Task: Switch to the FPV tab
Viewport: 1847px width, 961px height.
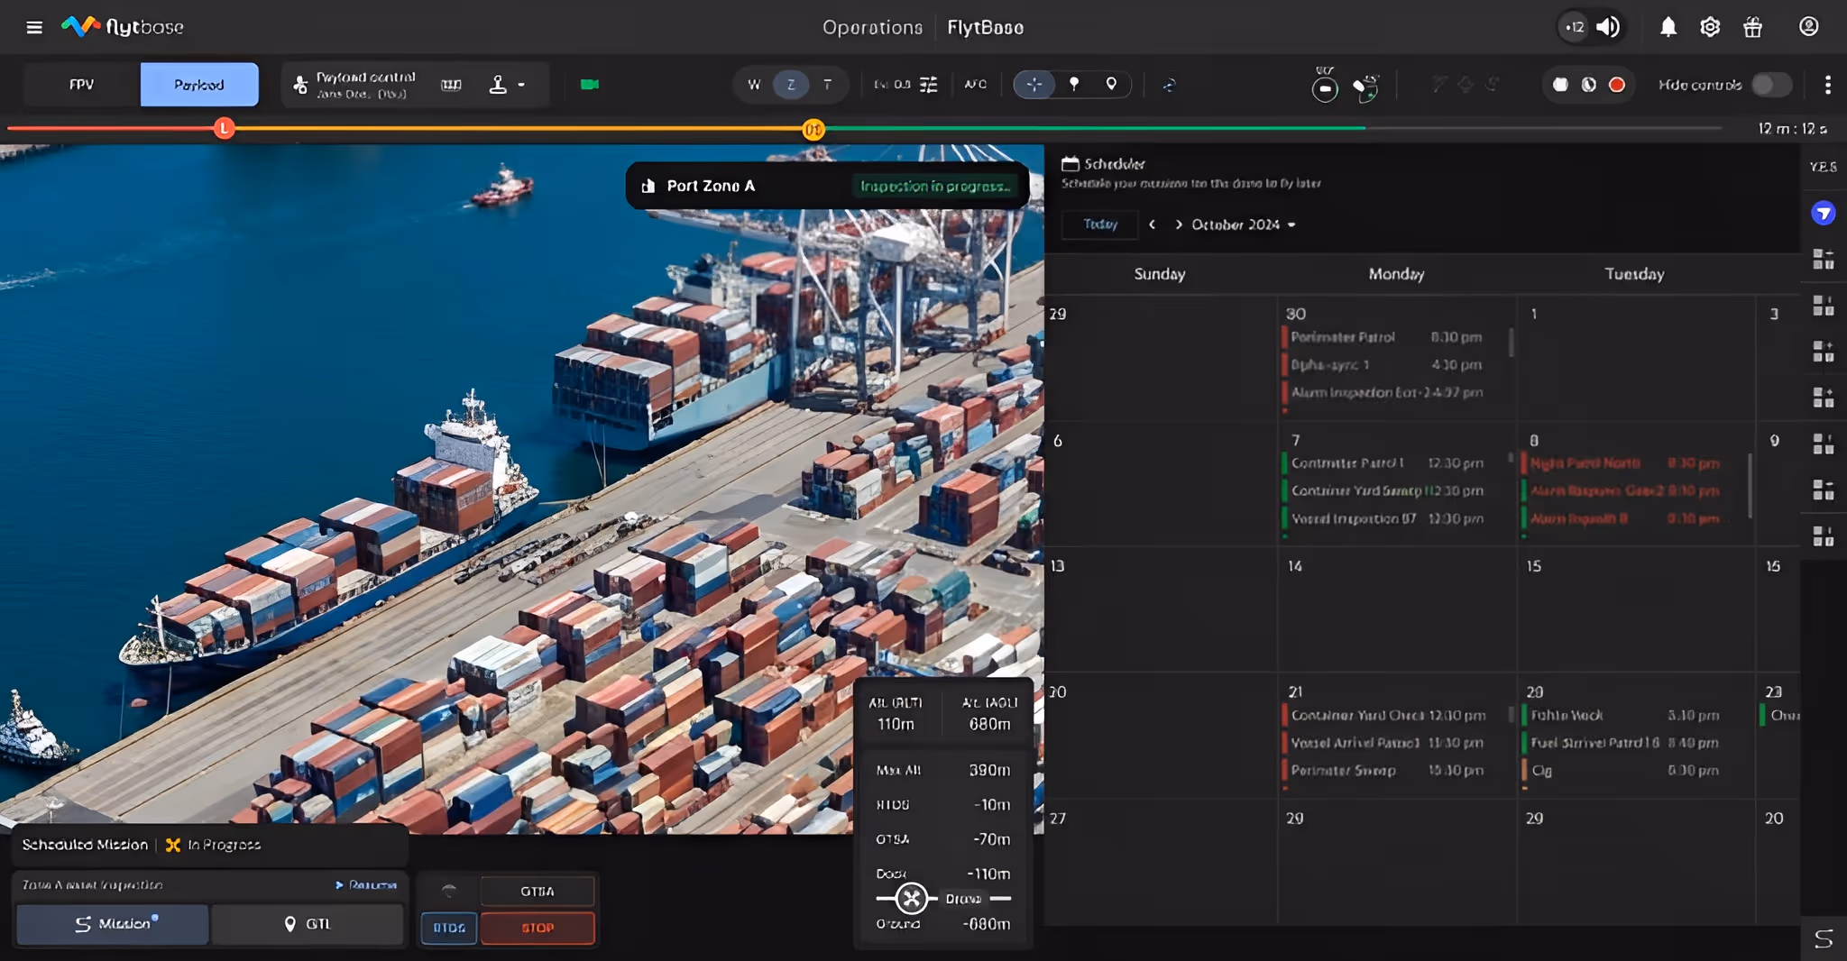Action: 81,85
